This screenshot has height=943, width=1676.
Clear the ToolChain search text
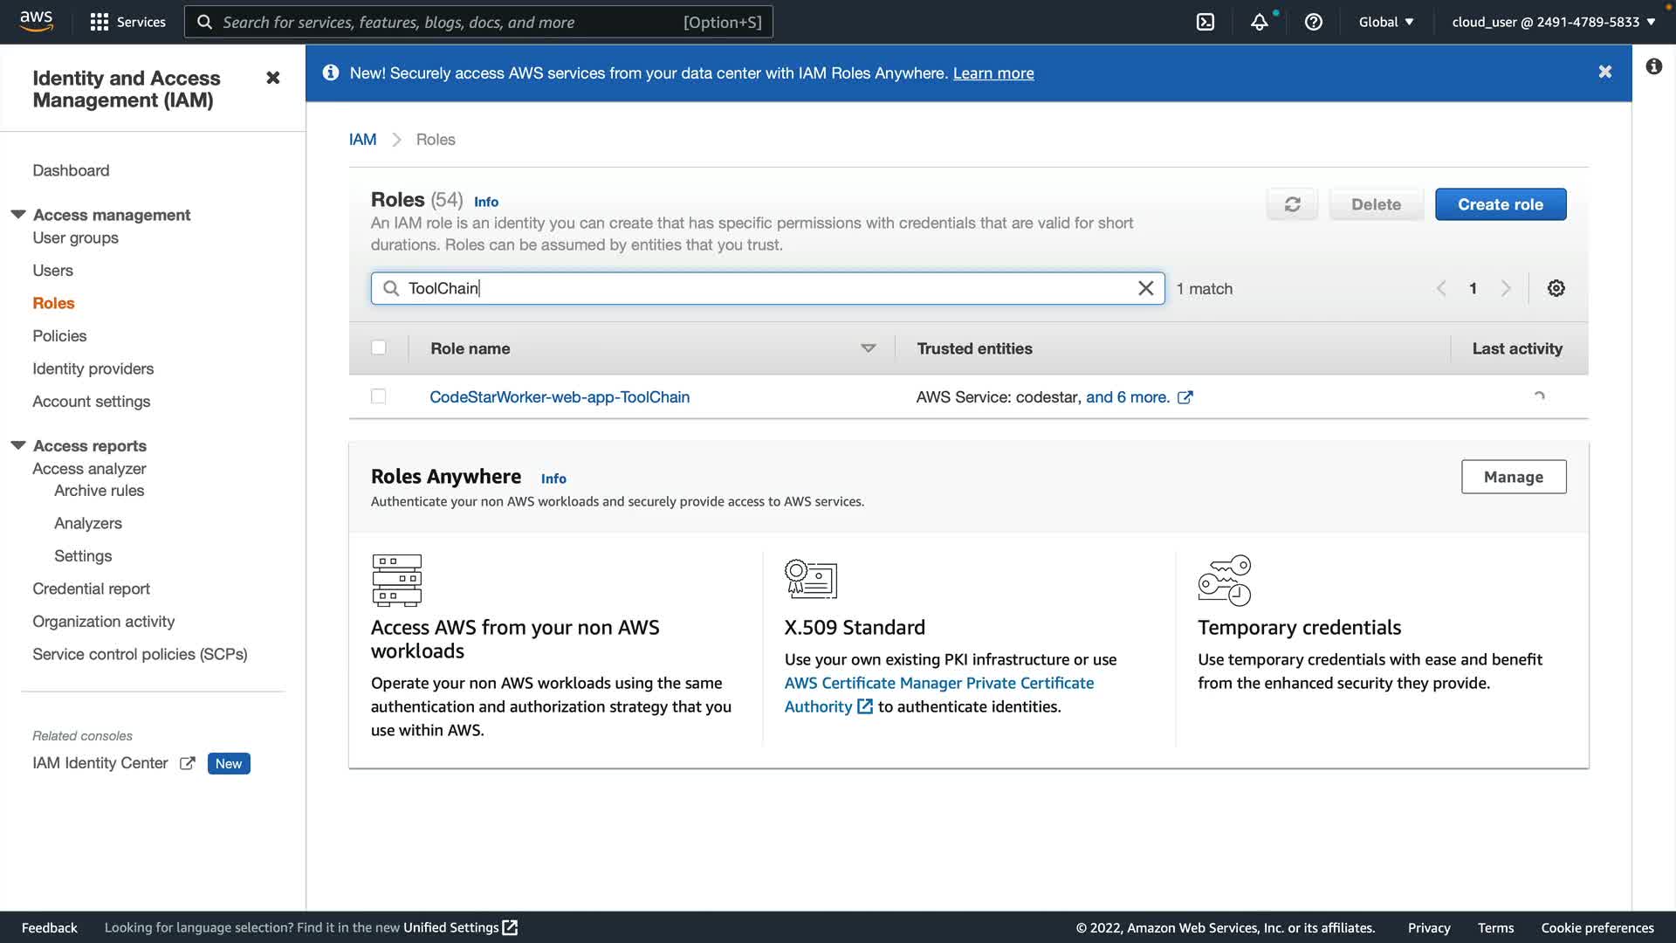(x=1145, y=288)
